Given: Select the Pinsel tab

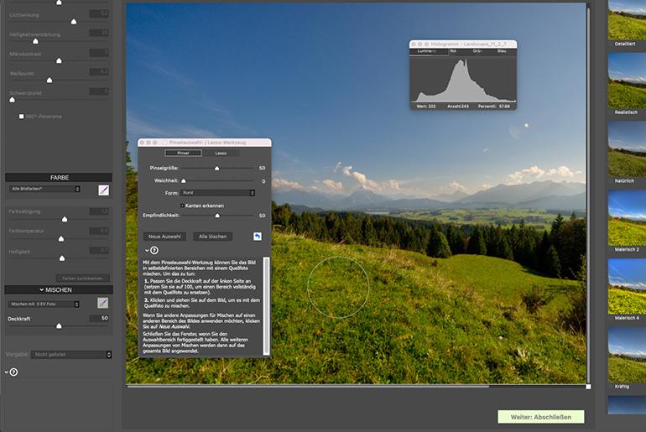Looking at the screenshot, I should [183, 154].
